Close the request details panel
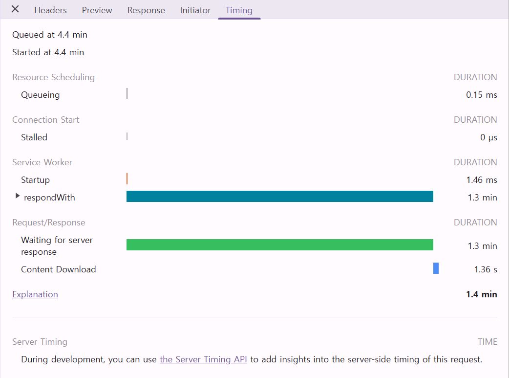Image resolution: width=509 pixels, height=378 pixels. (15, 9)
